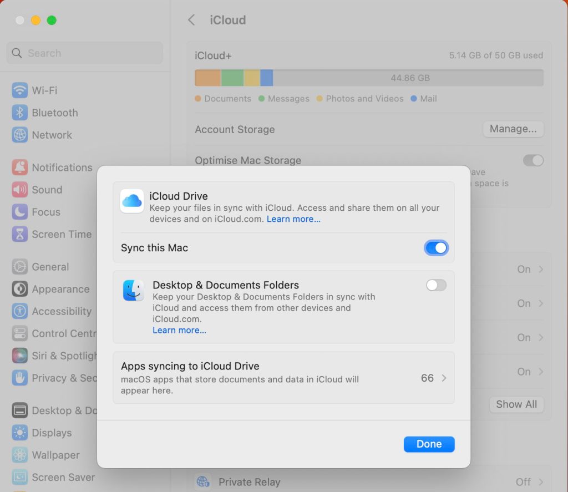Open Sound settings speaker icon
Screen dimensions: 568x492
(20, 190)
